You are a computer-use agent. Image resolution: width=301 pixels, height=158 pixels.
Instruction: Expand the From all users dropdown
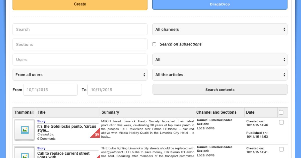pos(80,75)
